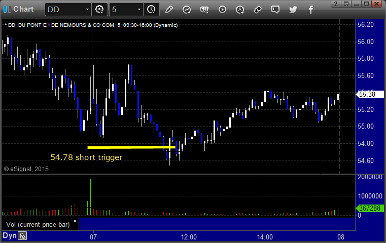
Task: Select the yellow 54.78 trigger line
Action: 131,147
